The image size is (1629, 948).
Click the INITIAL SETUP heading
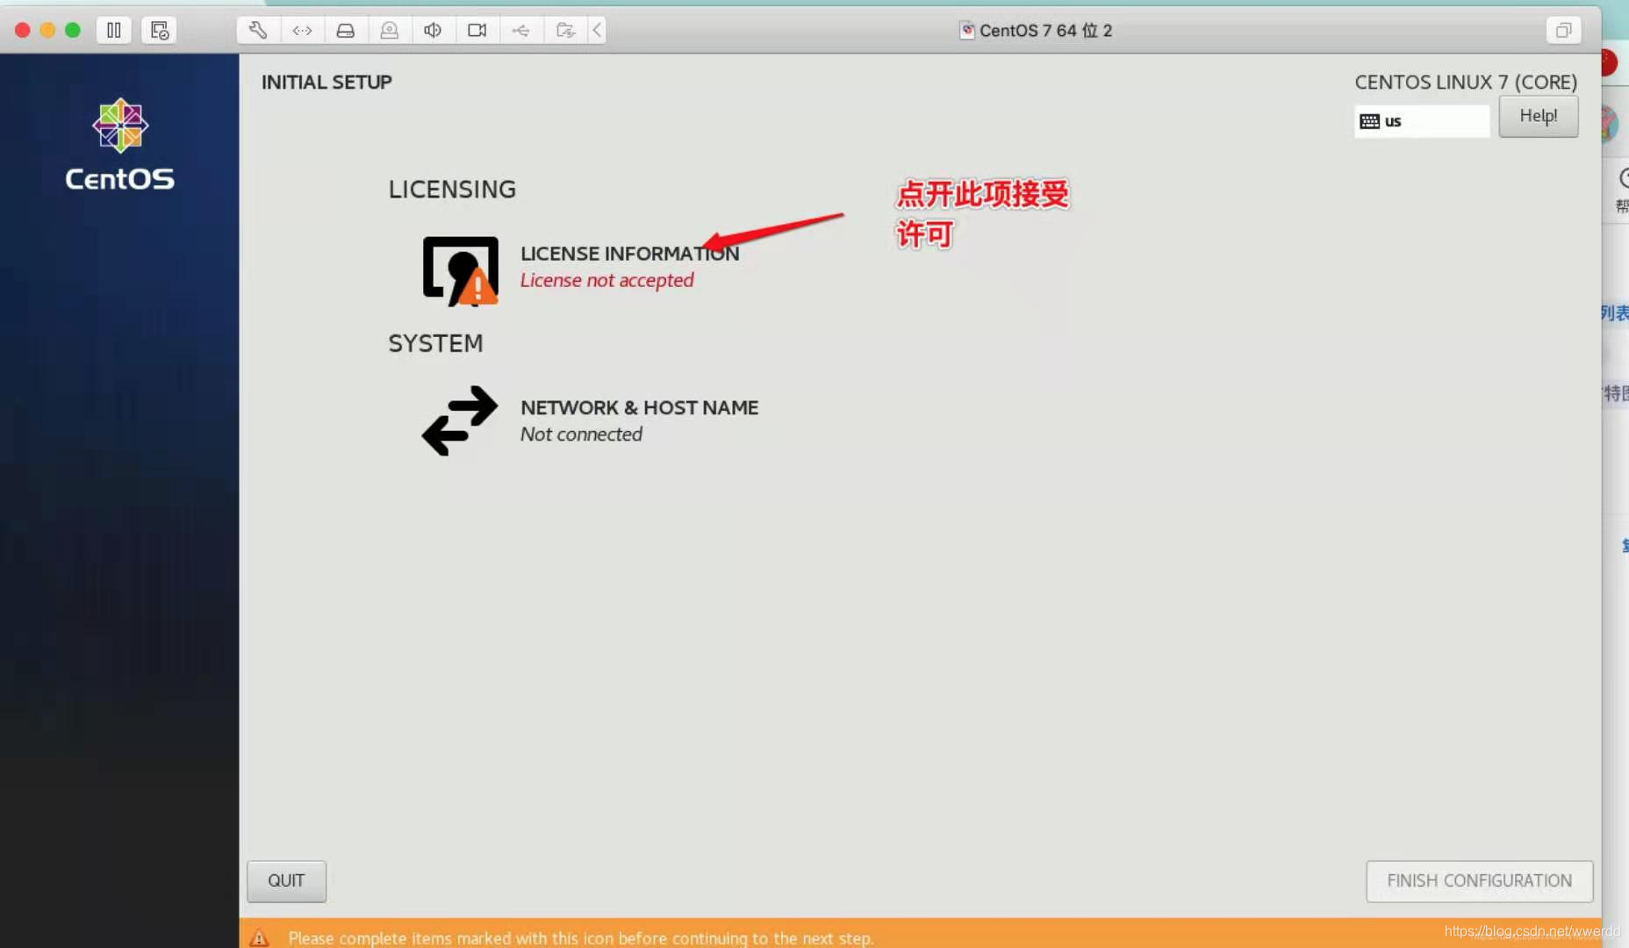pyautogui.click(x=327, y=82)
